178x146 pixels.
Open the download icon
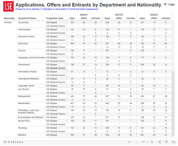coord(166,142)
